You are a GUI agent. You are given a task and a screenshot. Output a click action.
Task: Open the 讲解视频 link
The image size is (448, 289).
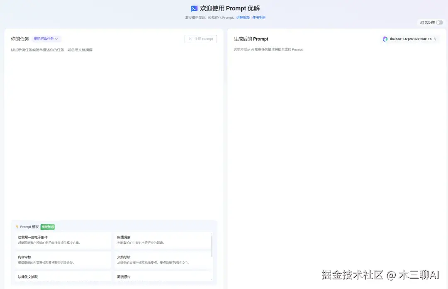[243, 17]
